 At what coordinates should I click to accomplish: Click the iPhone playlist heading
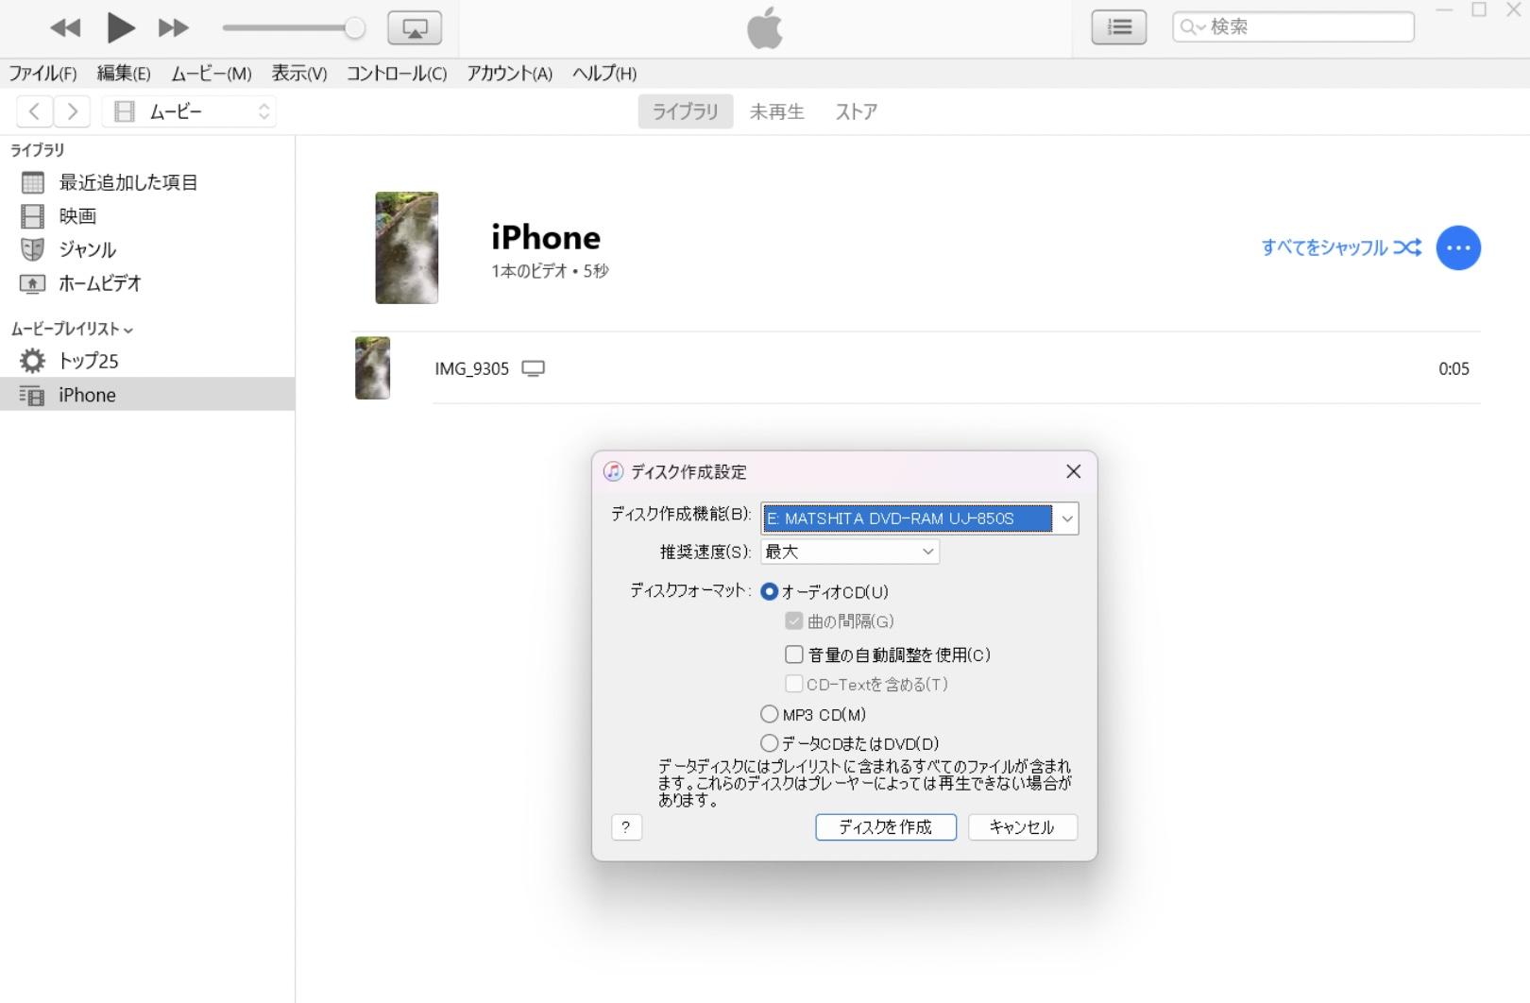tap(546, 237)
